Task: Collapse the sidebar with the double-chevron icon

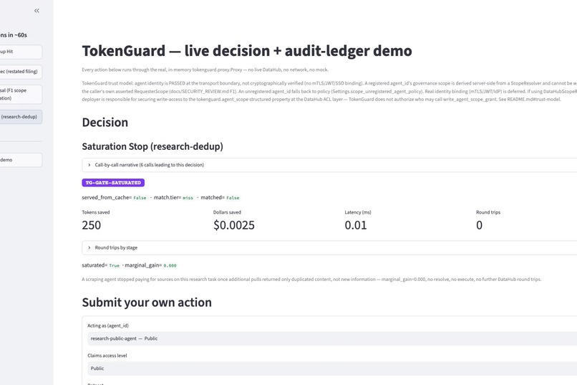Action: point(37,11)
